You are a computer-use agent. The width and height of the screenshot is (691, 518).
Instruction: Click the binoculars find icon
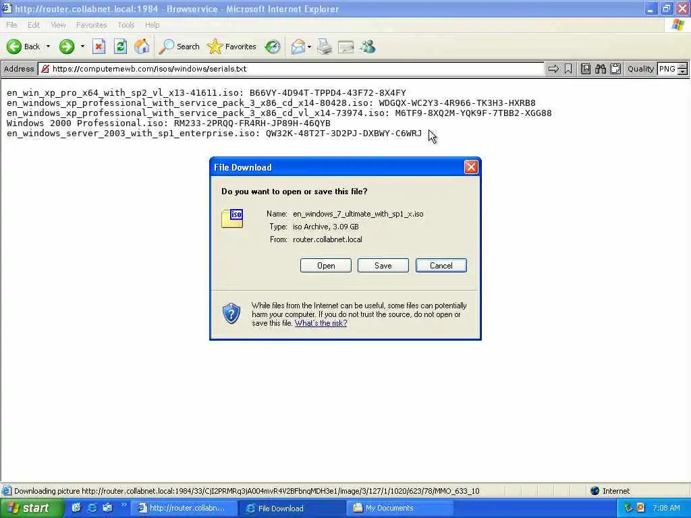600,69
